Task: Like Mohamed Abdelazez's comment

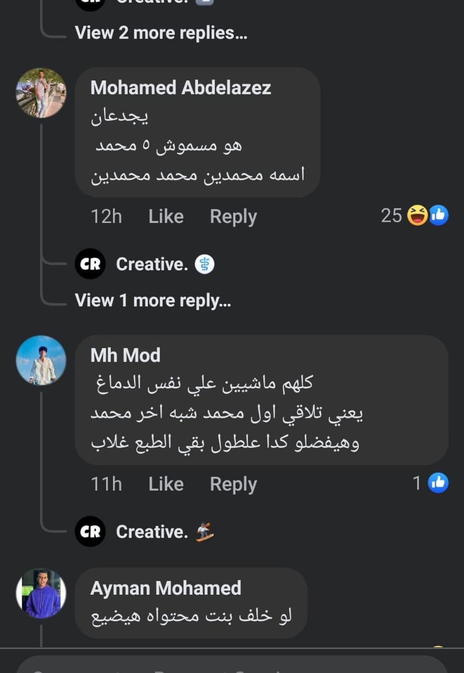Action: point(166,216)
